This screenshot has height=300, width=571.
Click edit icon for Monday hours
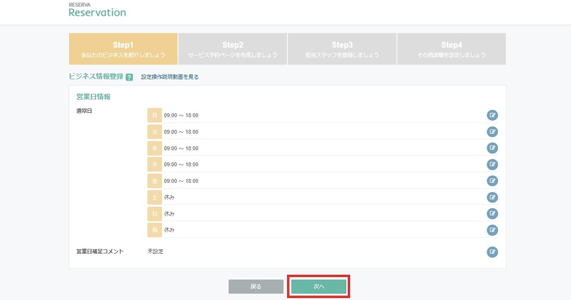pyautogui.click(x=492, y=115)
